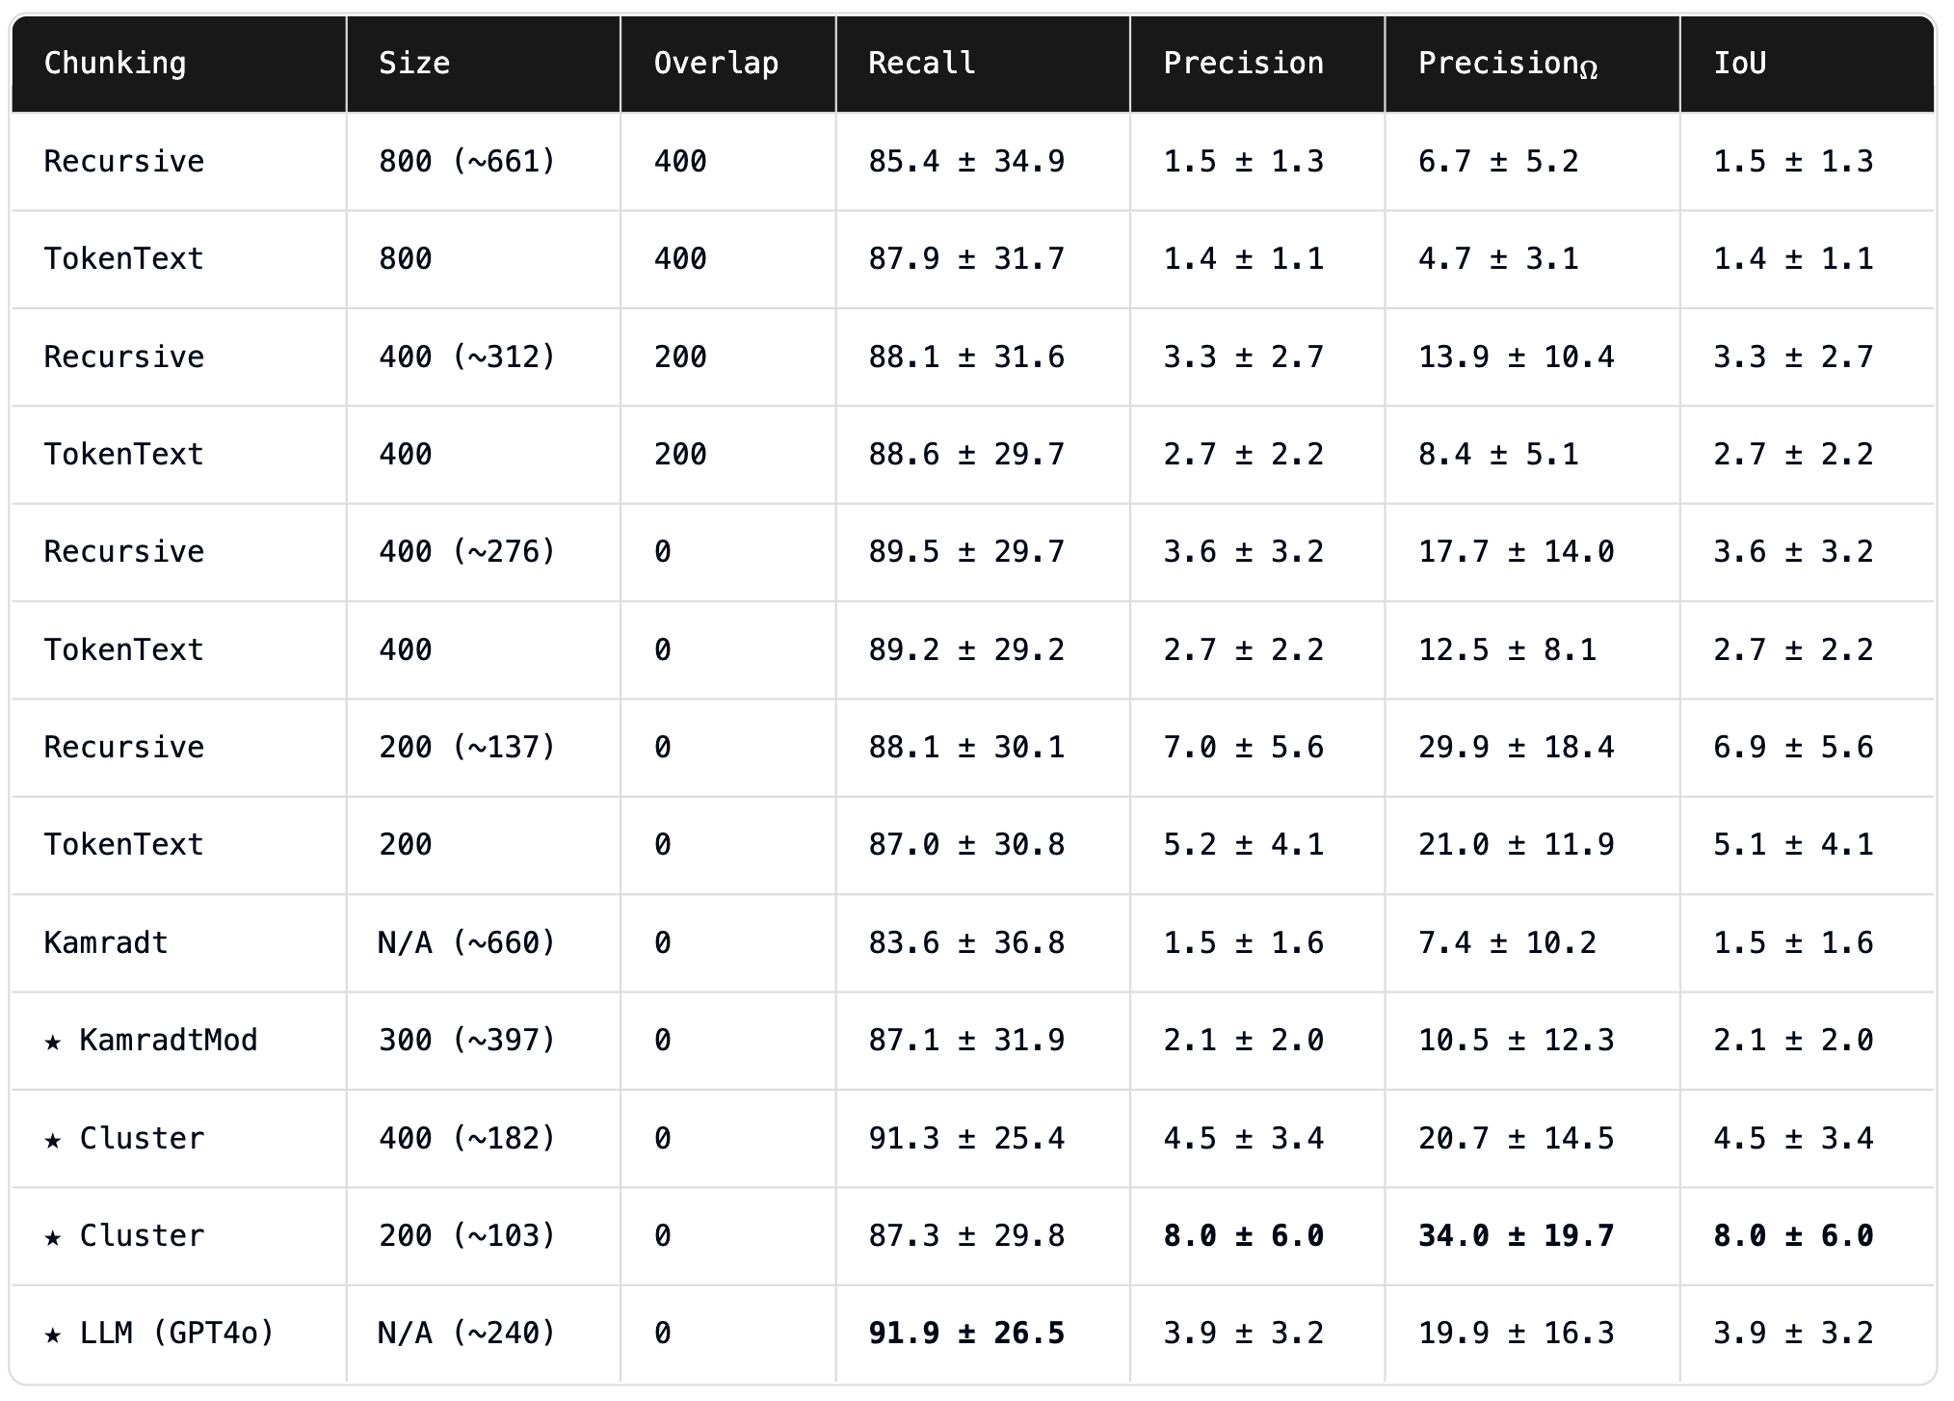Select the Size column header
The height and width of the screenshot is (1401, 1954).
pos(414,64)
